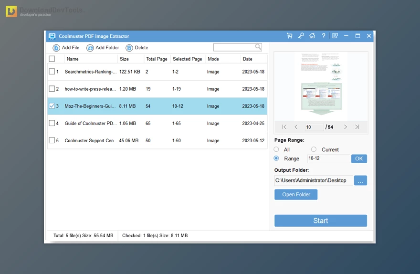Select the Searchmetrics-Ranking file name

91,72
